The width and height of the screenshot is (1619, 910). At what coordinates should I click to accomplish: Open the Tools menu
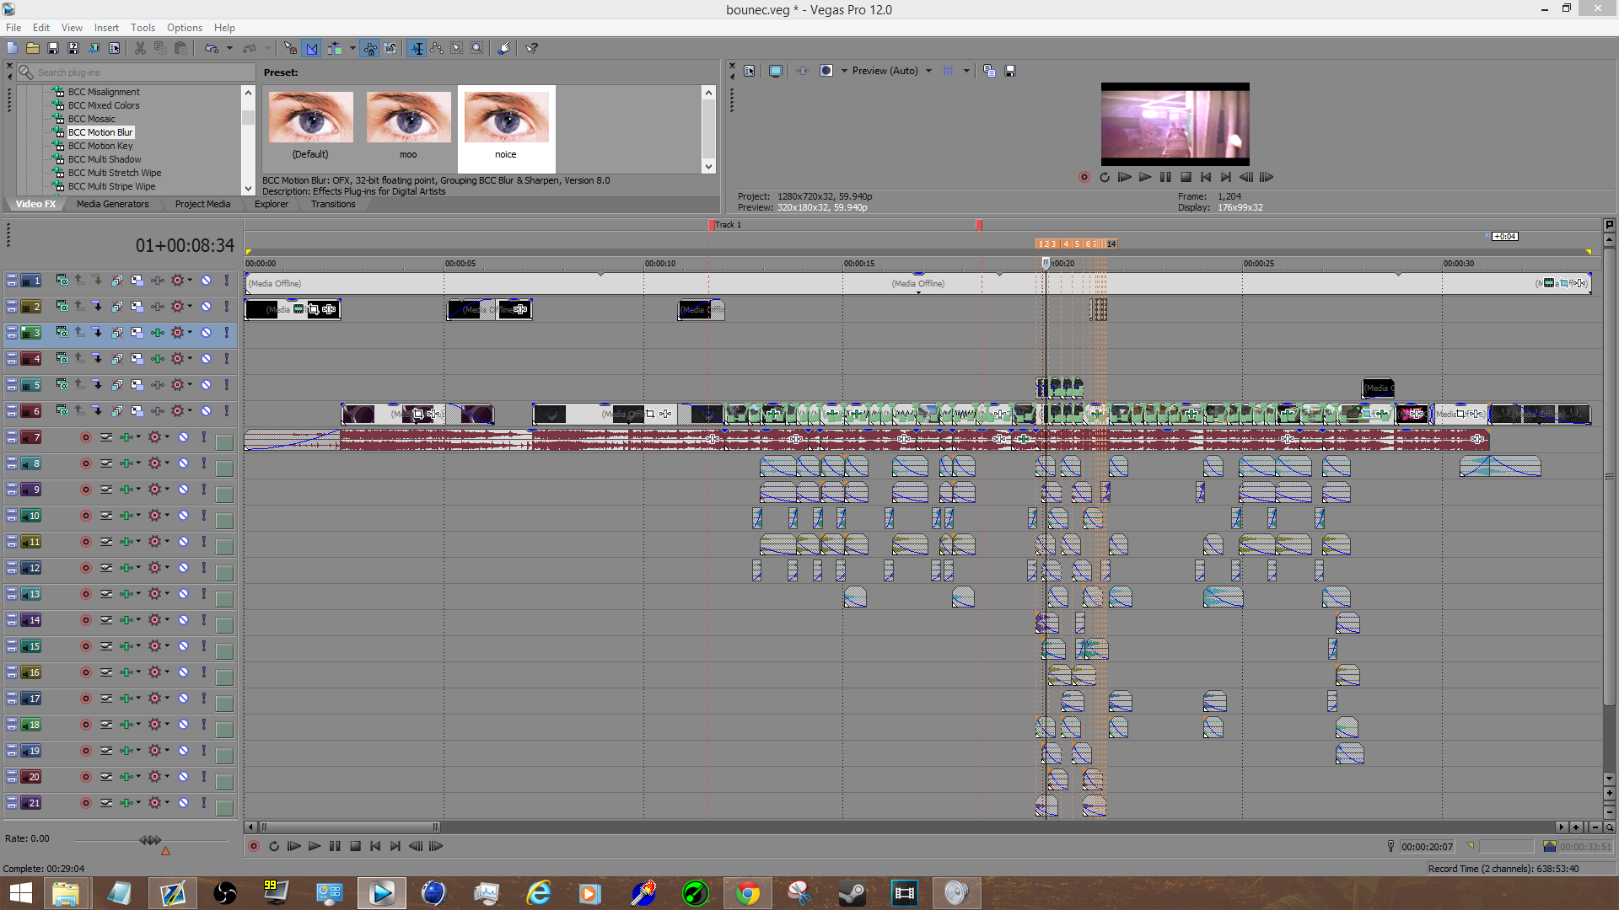143,28
